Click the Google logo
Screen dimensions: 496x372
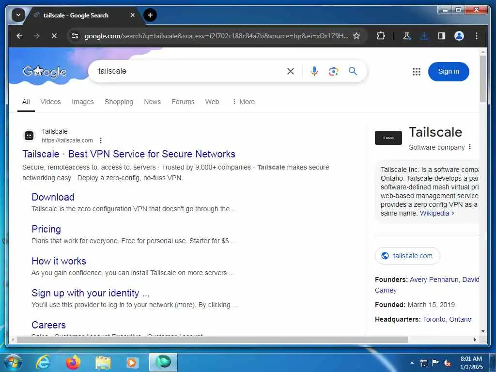[x=45, y=72]
